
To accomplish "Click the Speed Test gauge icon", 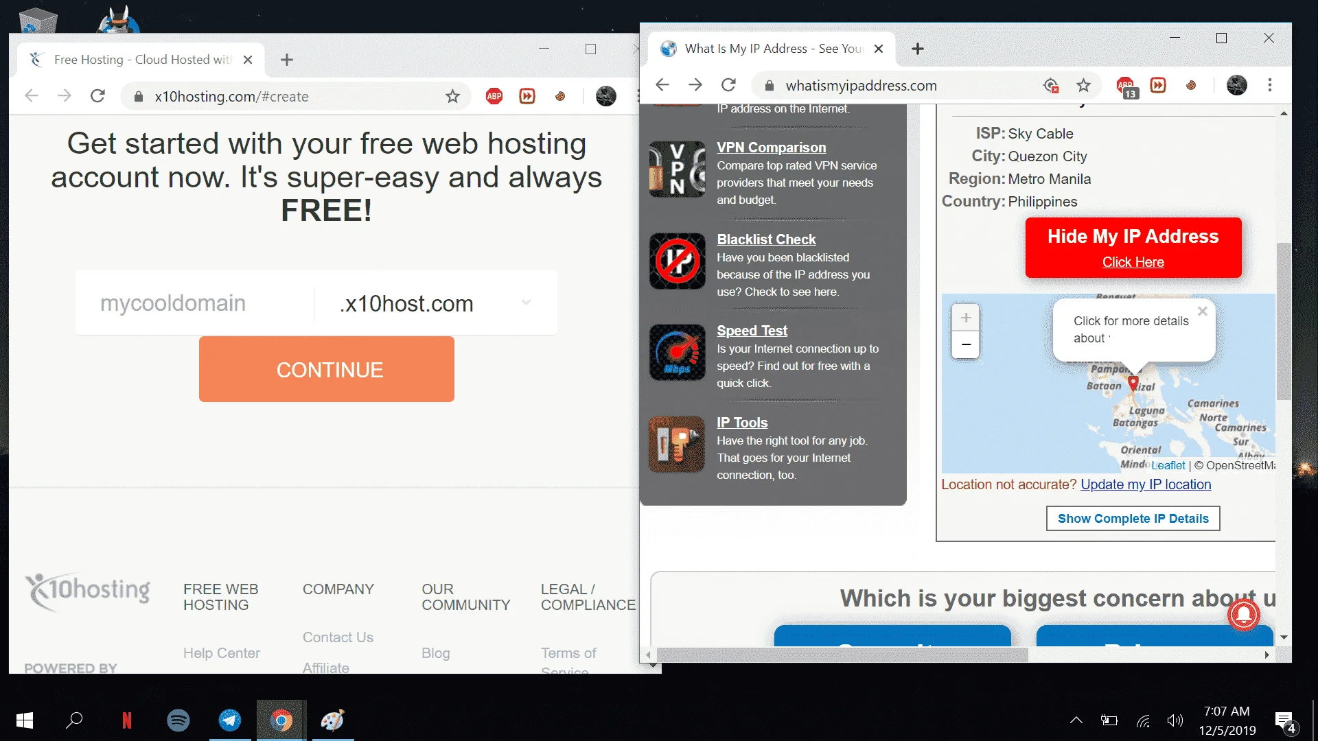I will tap(678, 353).
